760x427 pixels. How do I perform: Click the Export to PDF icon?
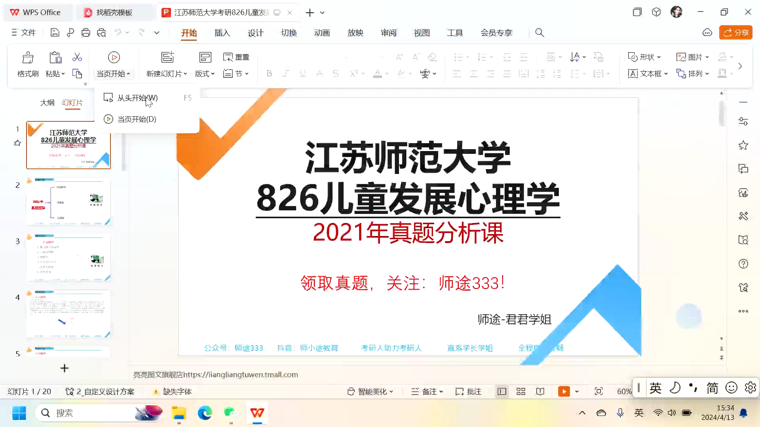pos(70,33)
